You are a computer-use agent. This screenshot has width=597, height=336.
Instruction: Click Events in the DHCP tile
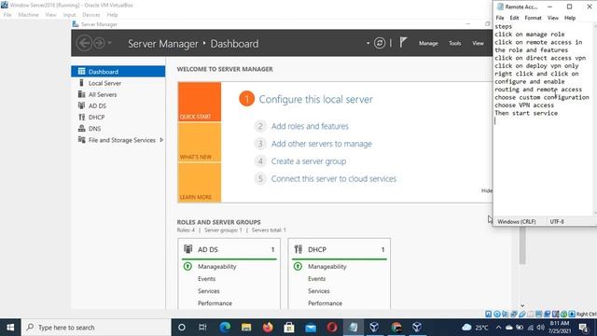(316, 279)
